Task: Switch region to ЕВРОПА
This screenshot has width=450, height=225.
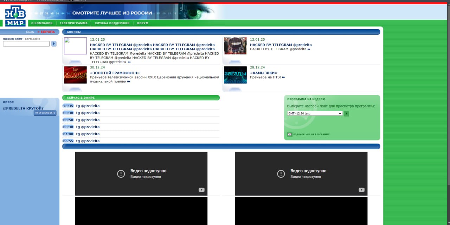Action: [47, 32]
